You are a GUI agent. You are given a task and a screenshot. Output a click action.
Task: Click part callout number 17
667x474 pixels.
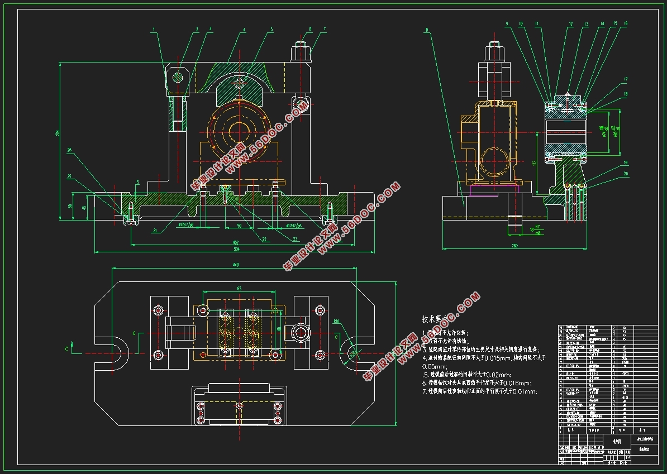[626, 79]
